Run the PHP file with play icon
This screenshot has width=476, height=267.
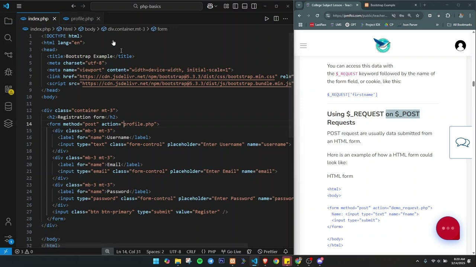(x=267, y=19)
